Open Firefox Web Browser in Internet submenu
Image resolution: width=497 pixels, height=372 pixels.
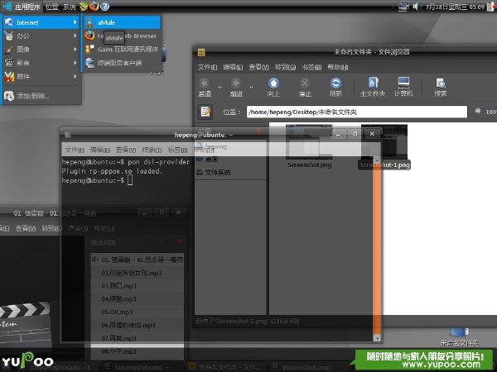tap(122, 36)
